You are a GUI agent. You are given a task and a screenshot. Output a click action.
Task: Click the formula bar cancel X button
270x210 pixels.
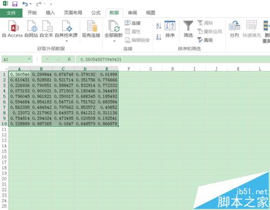click(48, 59)
